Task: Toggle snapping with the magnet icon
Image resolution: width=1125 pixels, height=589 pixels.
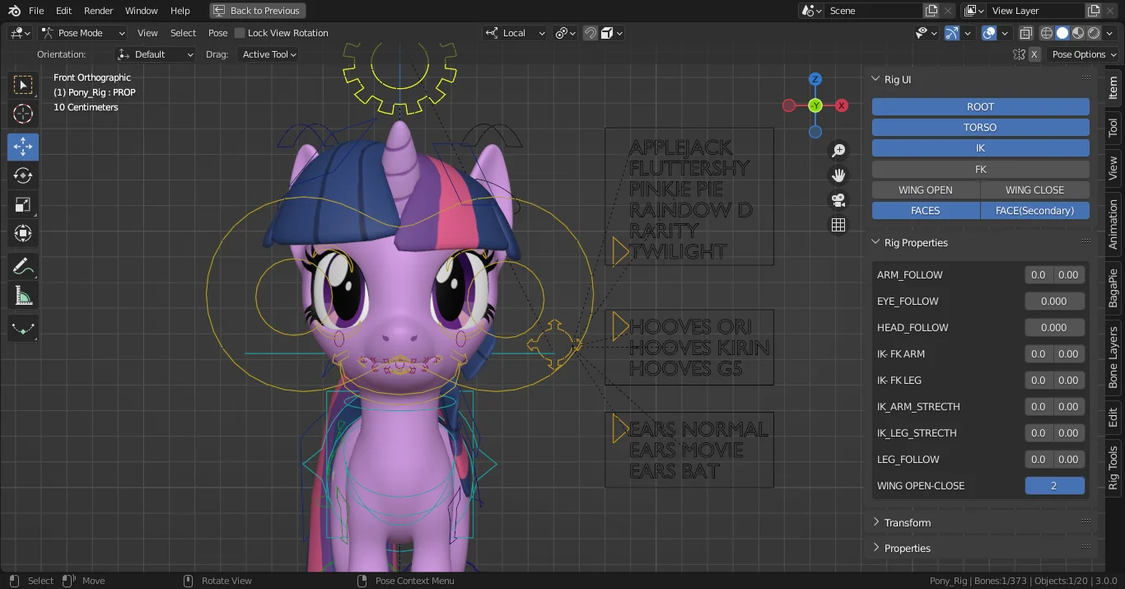Action: (591, 33)
